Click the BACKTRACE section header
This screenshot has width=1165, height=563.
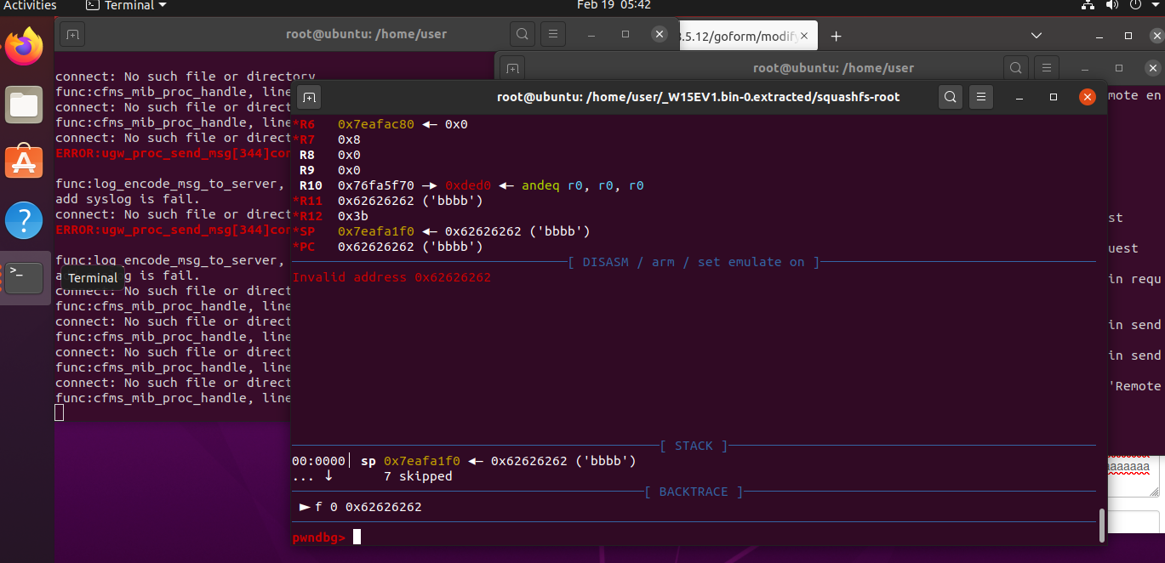point(694,492)
